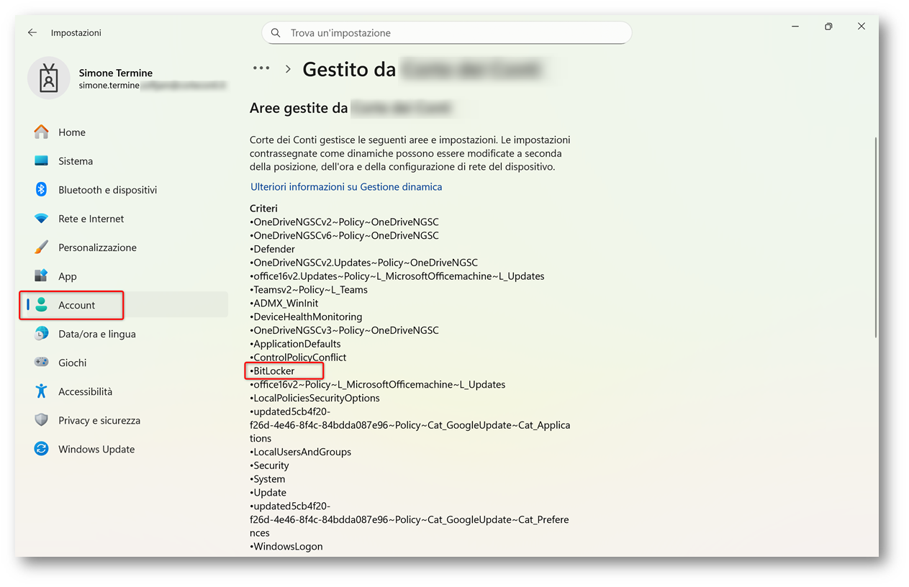Click the System policy entry
This screenshot has width=909, height=587.
click(x=268, y=479)
